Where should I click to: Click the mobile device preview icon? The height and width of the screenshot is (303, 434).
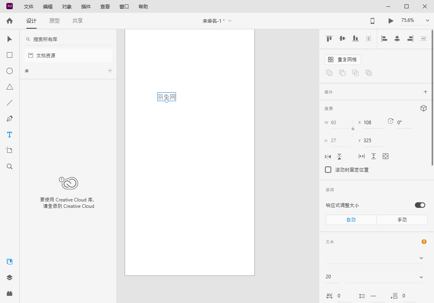coord(373,21)
